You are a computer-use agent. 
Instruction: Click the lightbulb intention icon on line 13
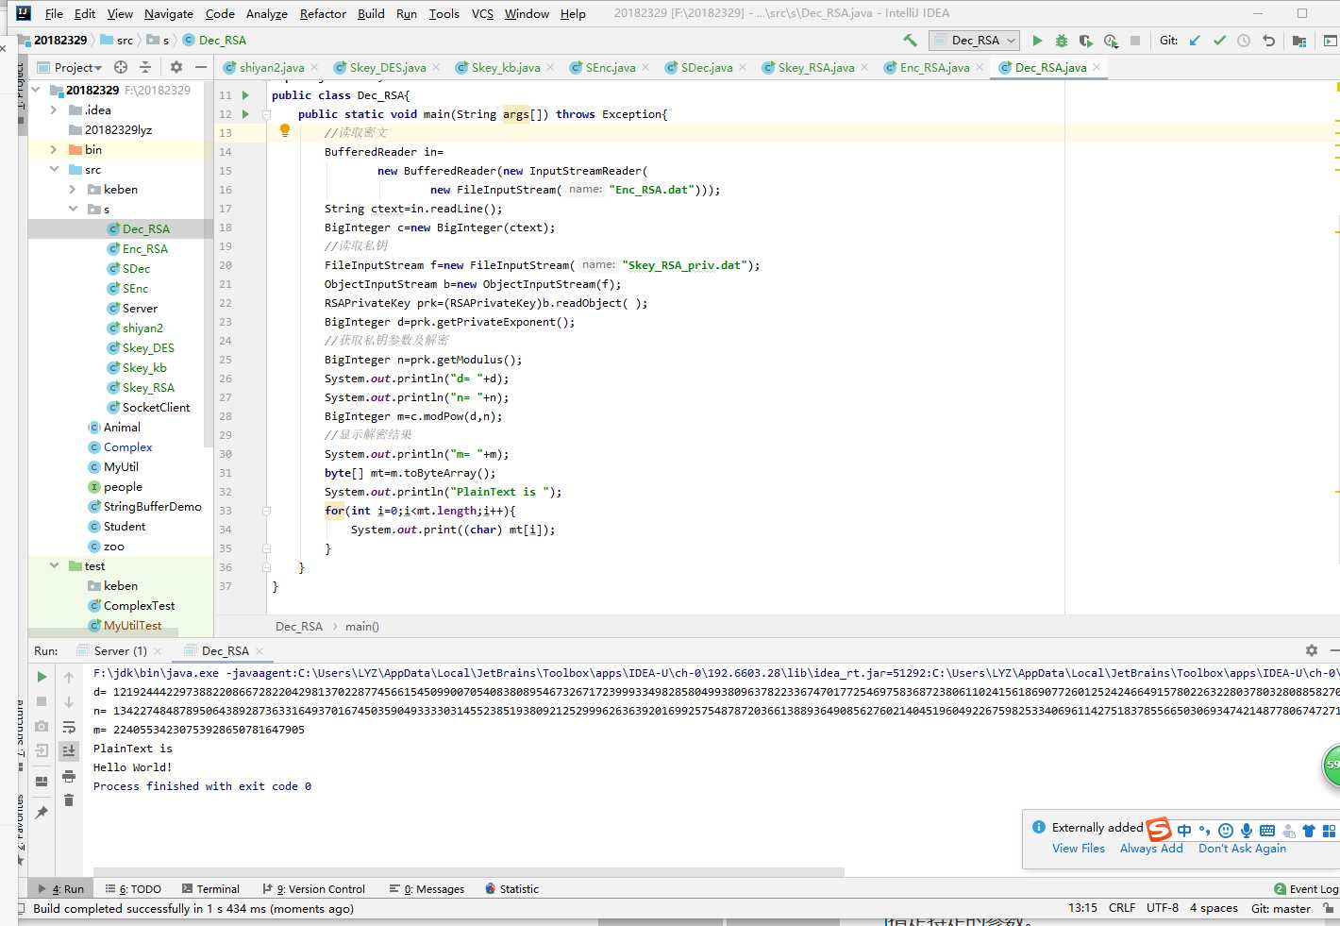(285, 131)
